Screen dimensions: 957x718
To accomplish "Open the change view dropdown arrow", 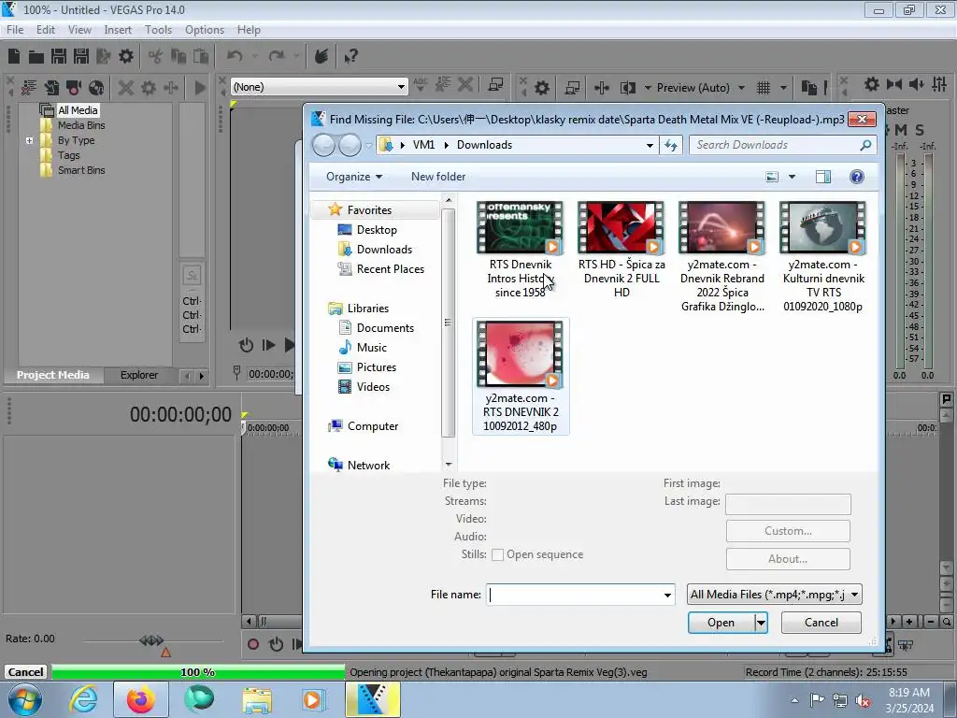I will 792,177.
